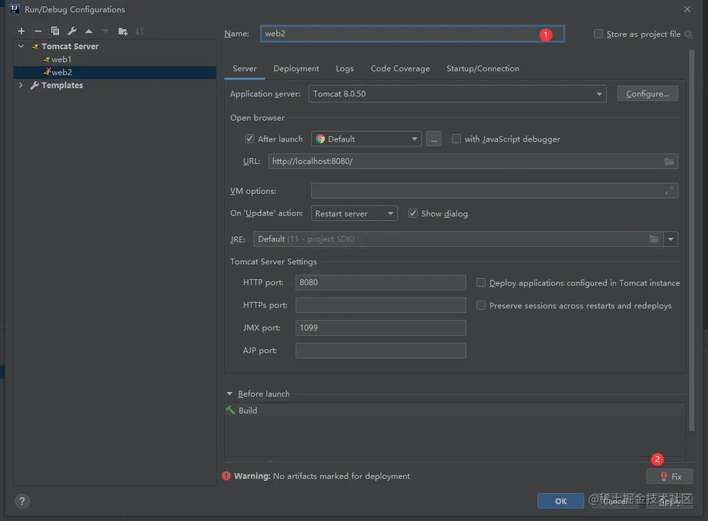Move configuration down with the down arrow
Viewport: 708px width, 521px height.
106,31
